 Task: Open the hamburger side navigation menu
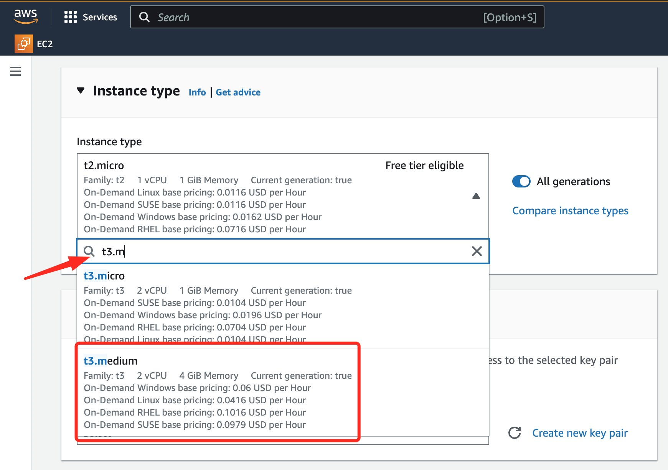tap(15, 71)
